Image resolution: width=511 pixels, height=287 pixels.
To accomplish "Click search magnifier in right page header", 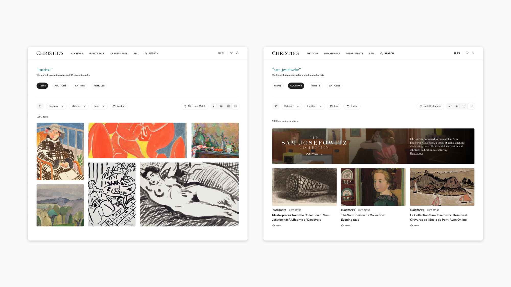I will pyautogui.click(x=381, y=54).
